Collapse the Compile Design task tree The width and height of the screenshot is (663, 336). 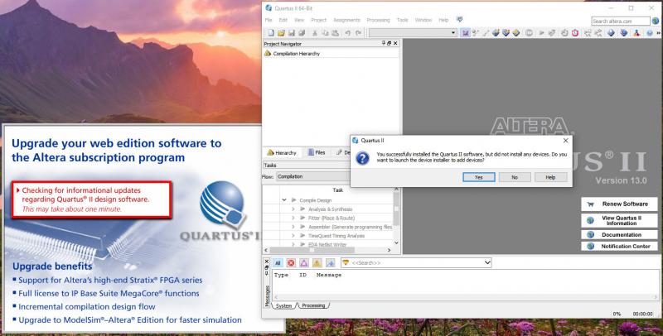pos(284,200)
